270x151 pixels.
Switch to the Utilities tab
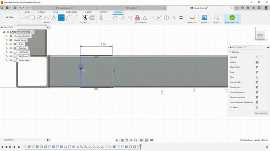103,12
